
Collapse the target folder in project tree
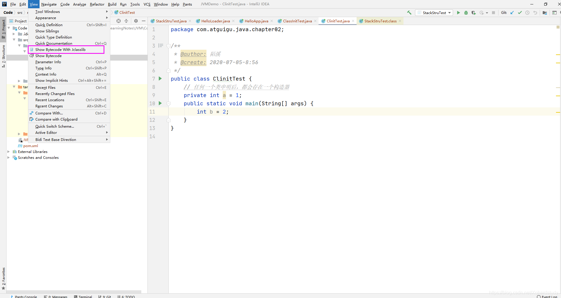[x=14, y=87]
